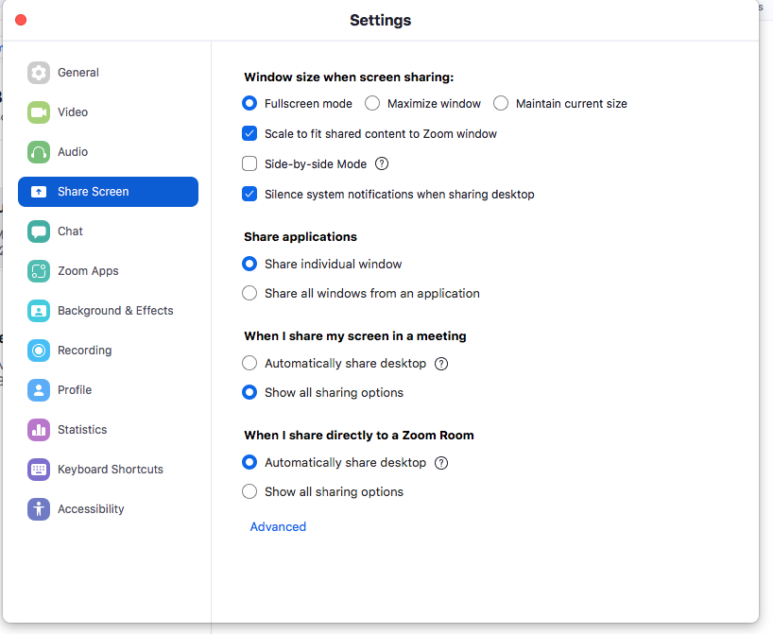Select the Maximize window radio option
The width and height of the screenshot is (773, 634).
coord(372,103)
